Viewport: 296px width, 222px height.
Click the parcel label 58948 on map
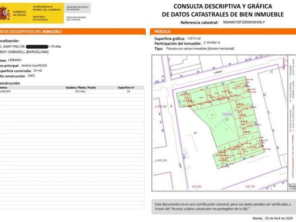coord(227,114)
